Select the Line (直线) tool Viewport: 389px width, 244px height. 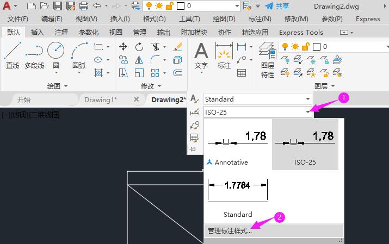(13, 55)
